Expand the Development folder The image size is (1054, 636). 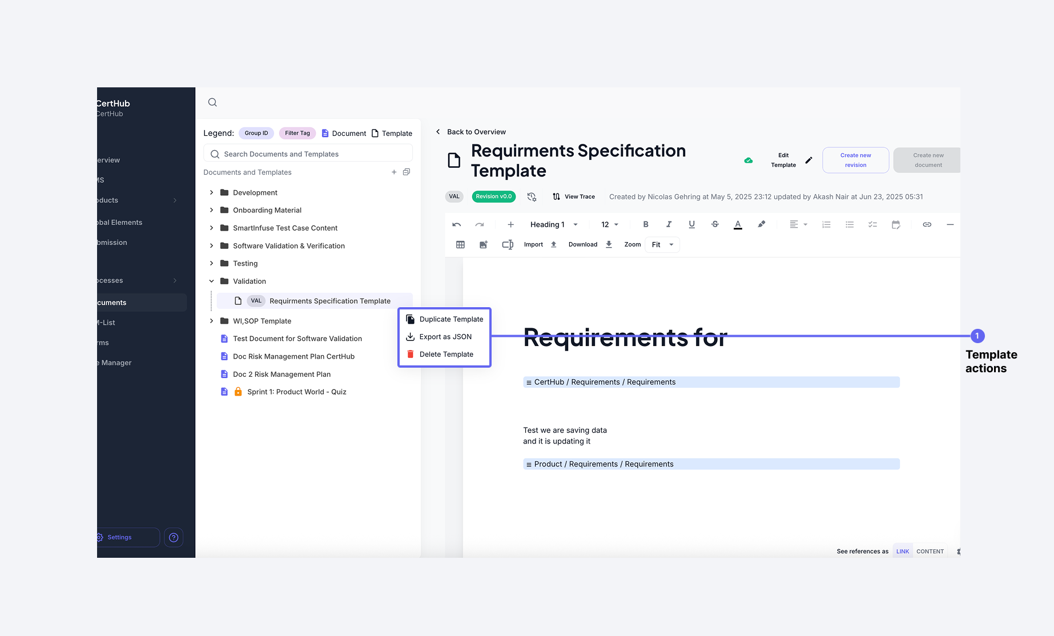pos(211,192)
